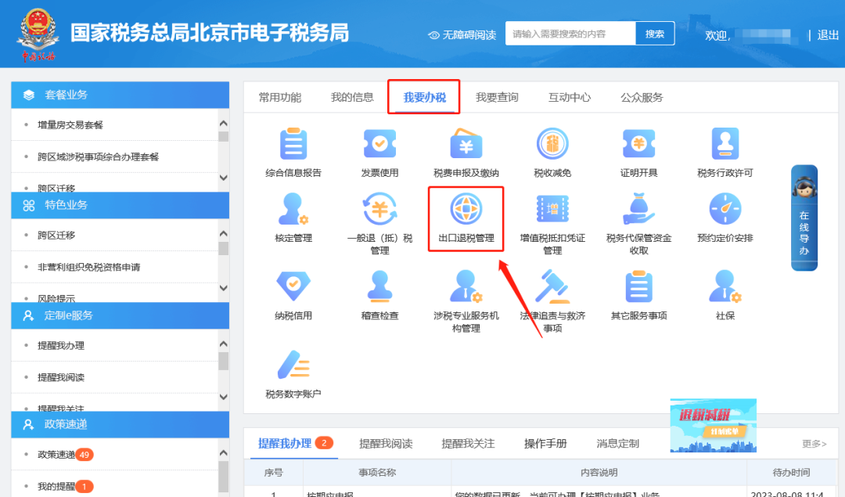Image resolution: width=845 pixels, height=497 pixels.
Task: Open 提醒我阅读 in the 定制e服务 list
Action: [61, 377]
